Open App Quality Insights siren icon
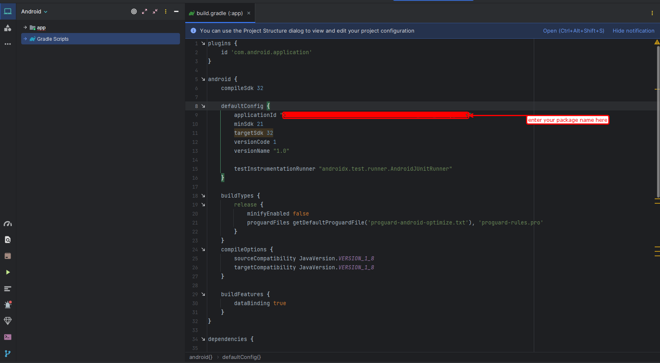 coord(8,305)
